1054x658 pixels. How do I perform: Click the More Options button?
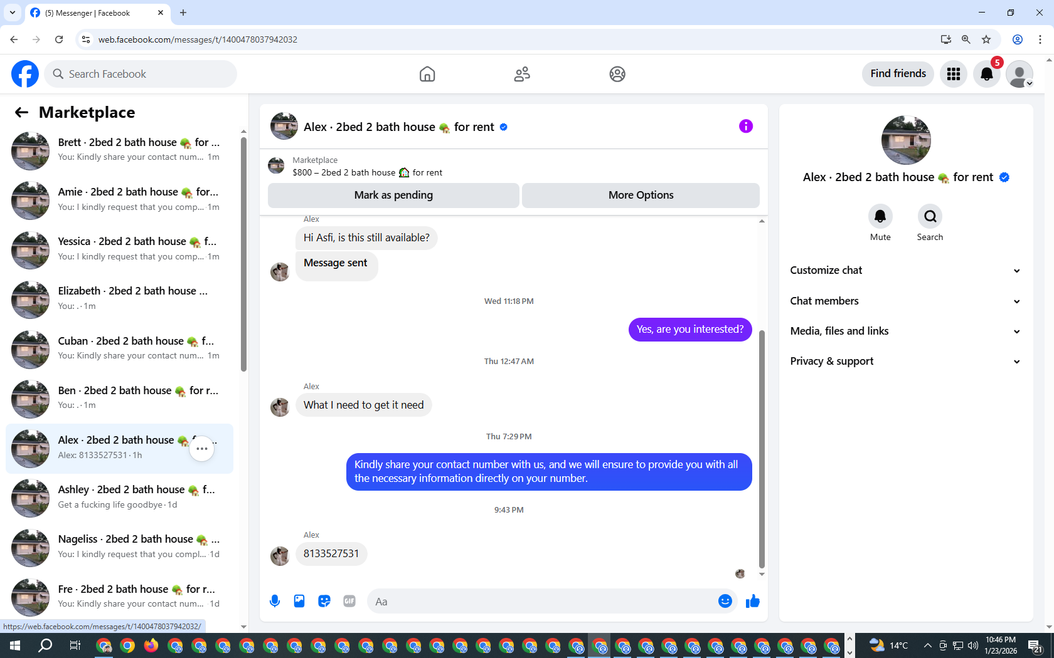coord(641,195)
